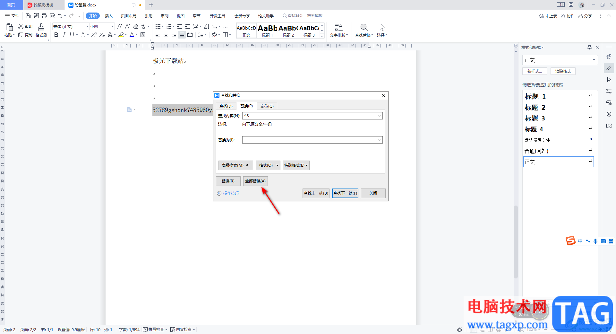616x334 pixels.
Task: Switch to the Find(D) tab
Action: (x=226, y=106)
